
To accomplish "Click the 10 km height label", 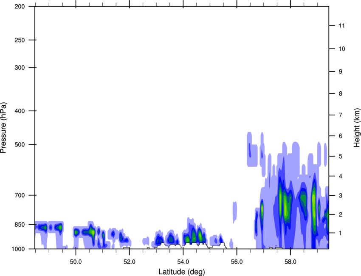I will coord(341,49).
